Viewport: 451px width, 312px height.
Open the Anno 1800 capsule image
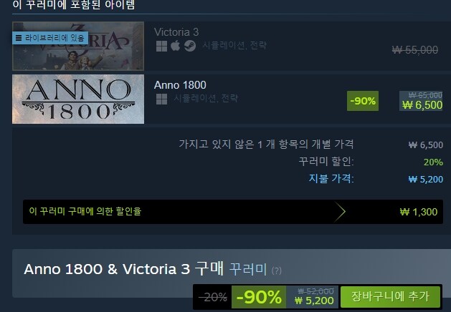(x=78, y=99)
